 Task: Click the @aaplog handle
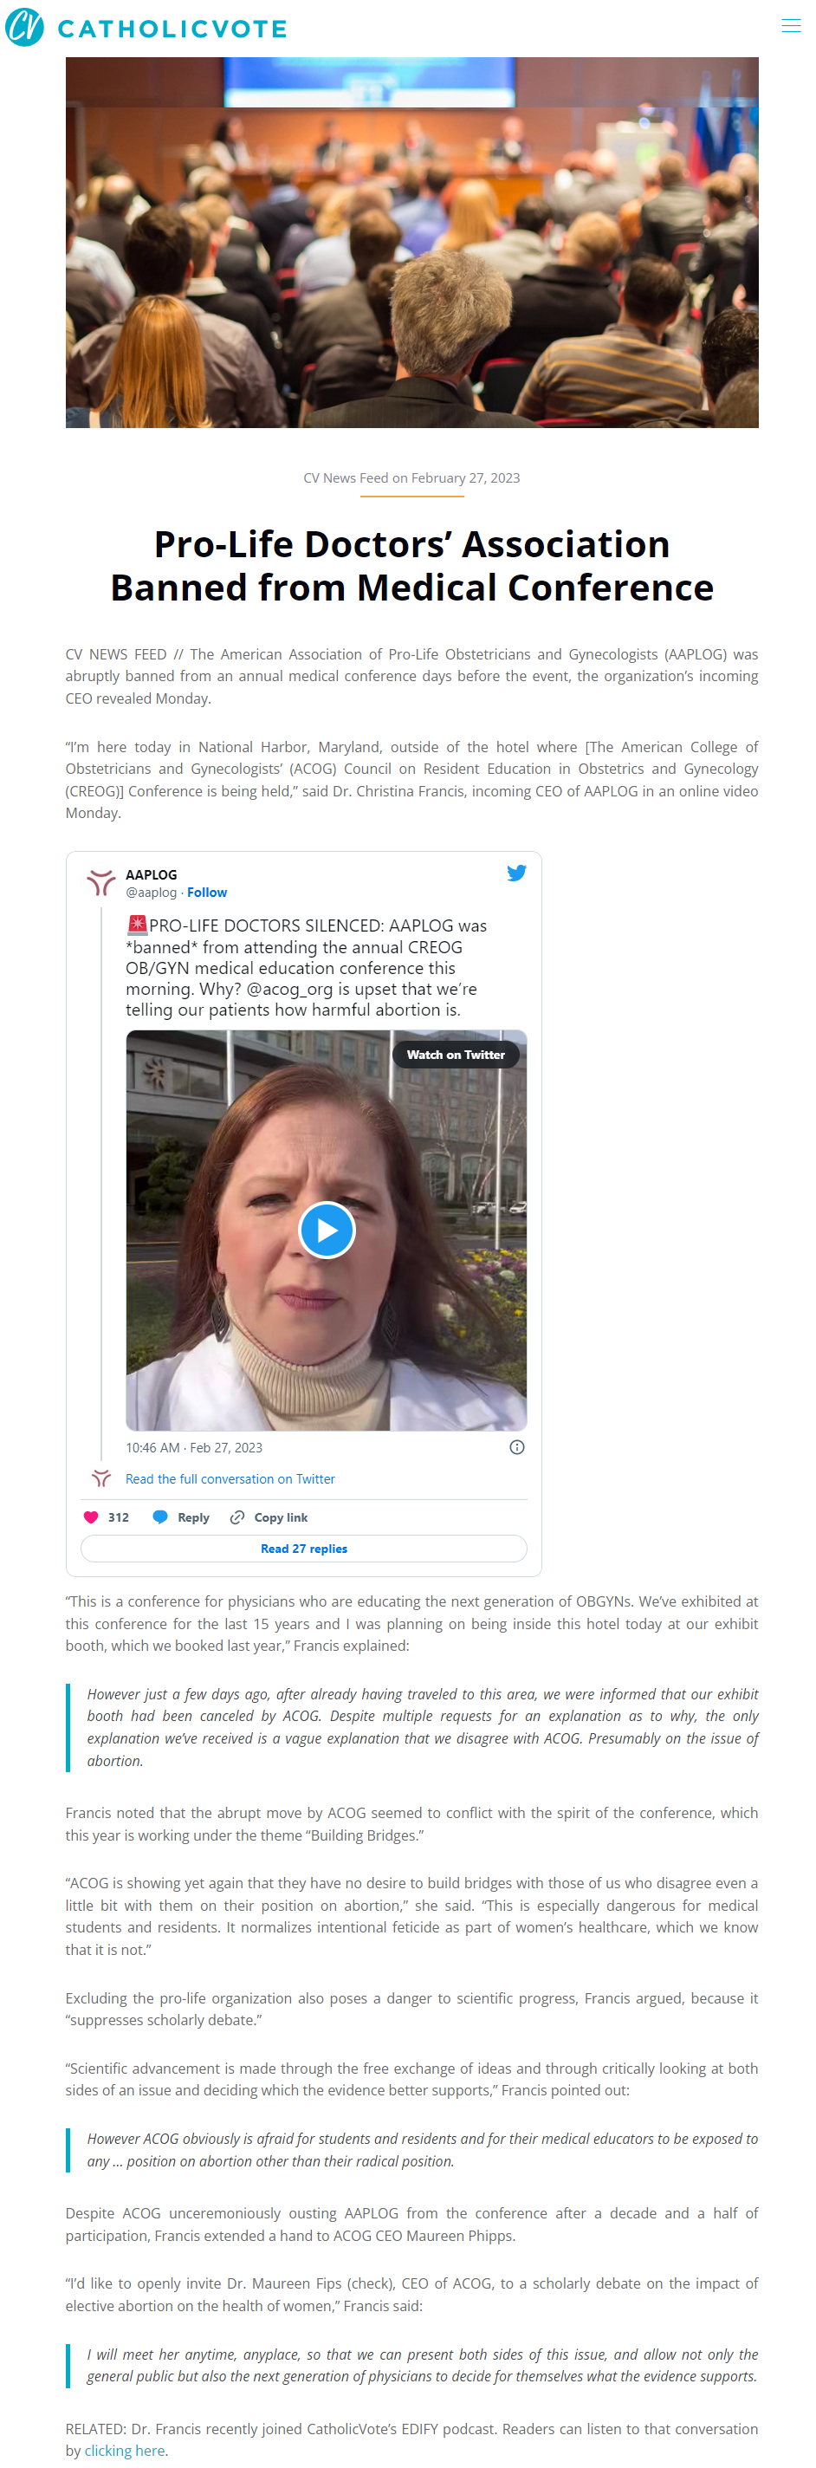(152, 892)
